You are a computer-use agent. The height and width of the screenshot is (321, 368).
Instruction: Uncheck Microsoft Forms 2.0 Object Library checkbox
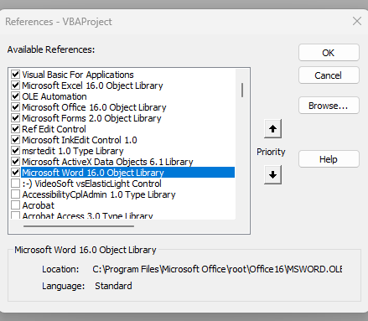click(x=15, y=118)
